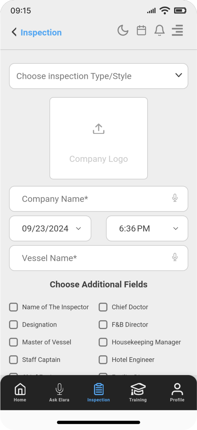Screen dimensions: 197x430
Task: Check the Name of The Inspector checkbox
Action: tap(13, 307)
